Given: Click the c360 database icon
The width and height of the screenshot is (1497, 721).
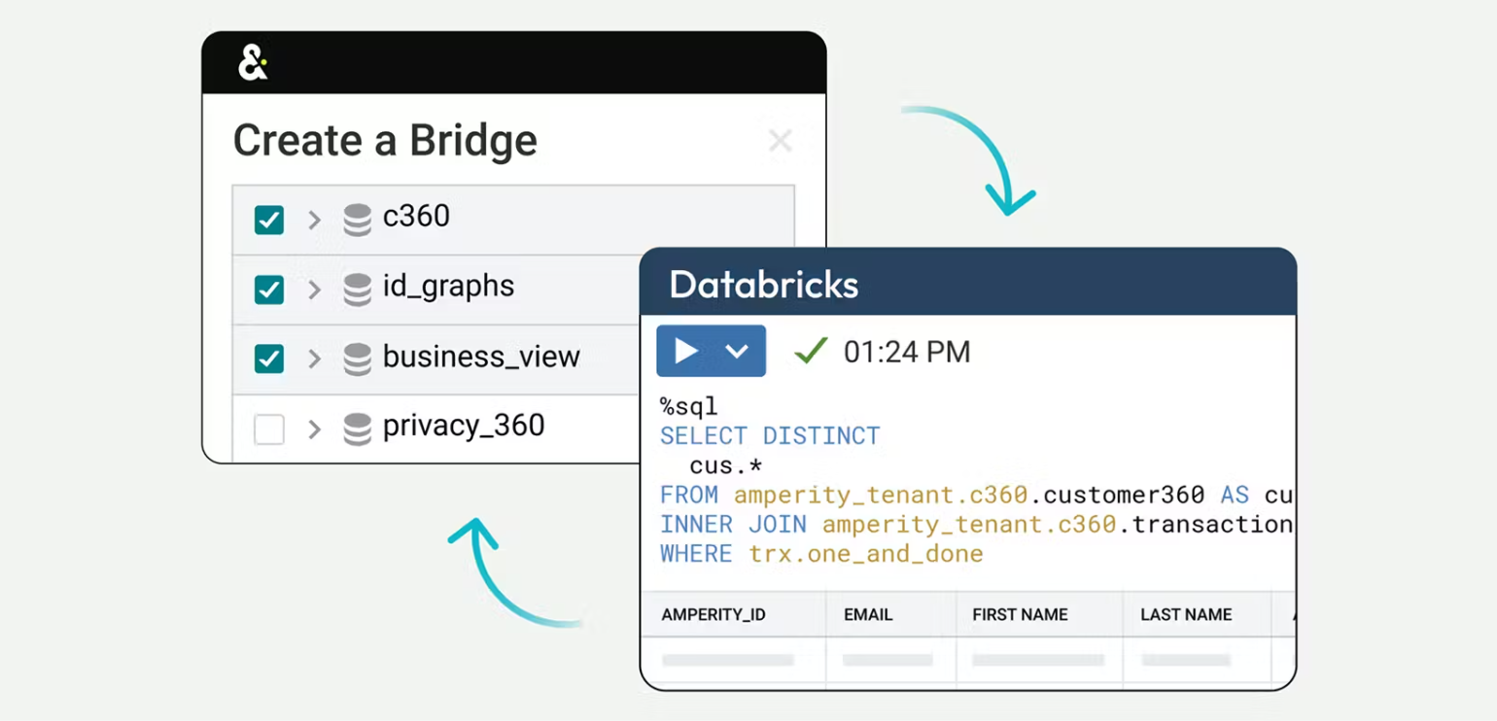Looking at the screenshot, I should coord(358,220).
